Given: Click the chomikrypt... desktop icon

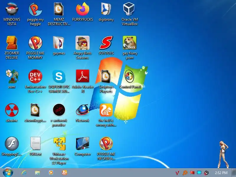Looking at the screenshot, I should (35, 110).
